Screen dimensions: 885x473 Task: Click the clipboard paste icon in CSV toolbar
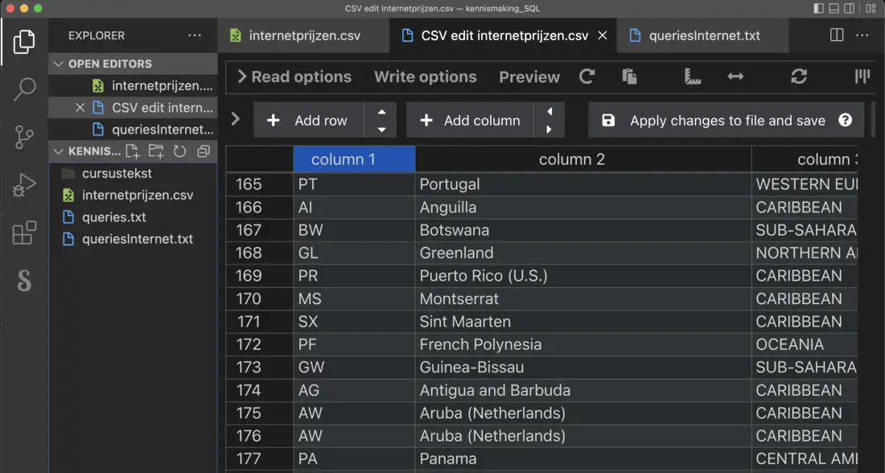[x=629, y=76]
